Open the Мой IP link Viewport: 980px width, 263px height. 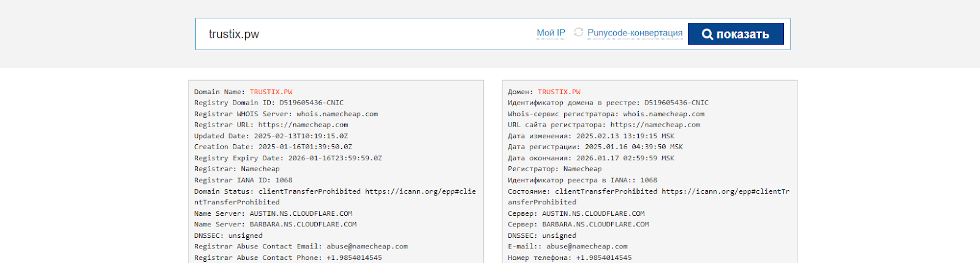tap(551, 33)
